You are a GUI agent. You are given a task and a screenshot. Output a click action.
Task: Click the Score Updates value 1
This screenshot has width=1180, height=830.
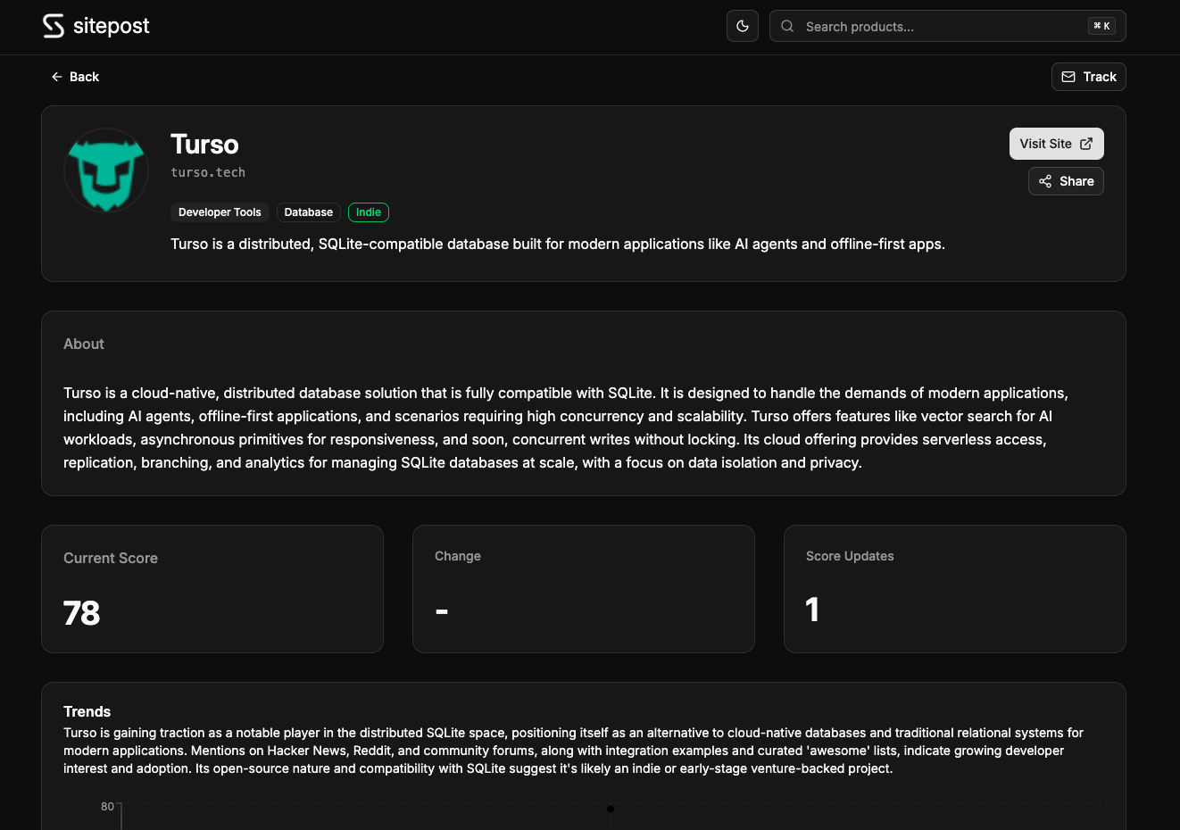point(812,610)
